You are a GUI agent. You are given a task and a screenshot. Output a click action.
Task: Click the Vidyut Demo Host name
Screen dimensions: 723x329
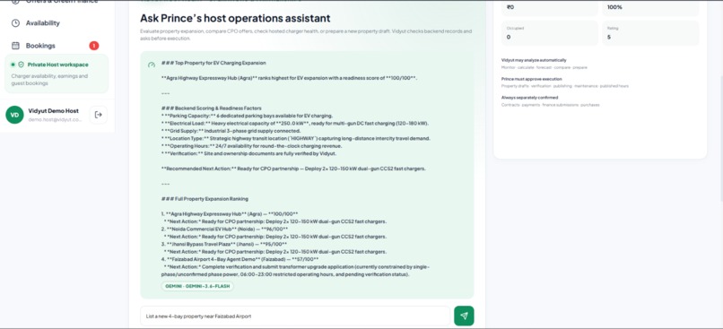pyautogui.click(x=54, y=111)
